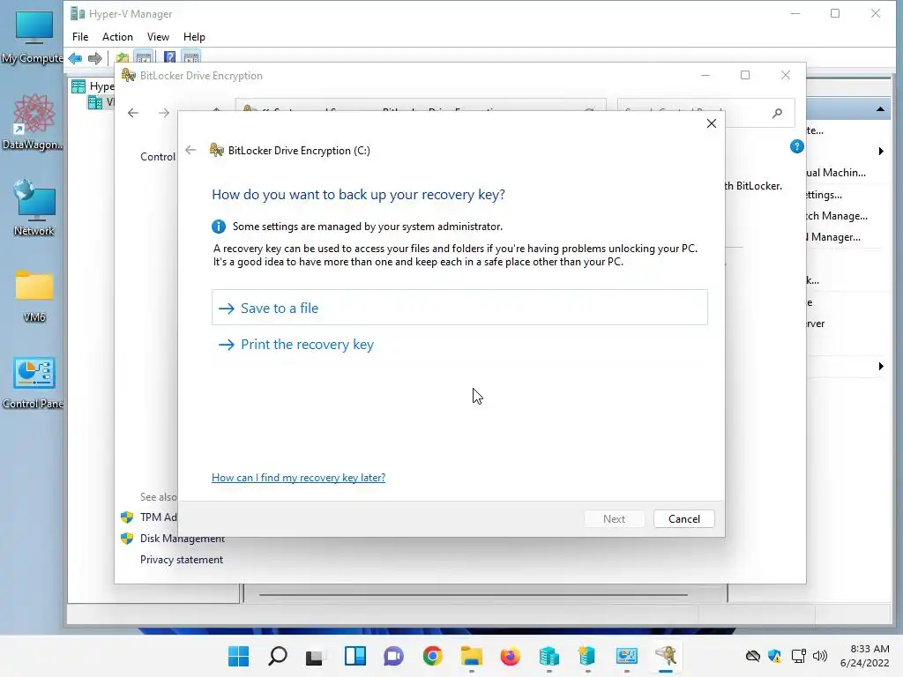903x677 pixels.
Task: Open Privacy statement link
Action: pos(182,560)
